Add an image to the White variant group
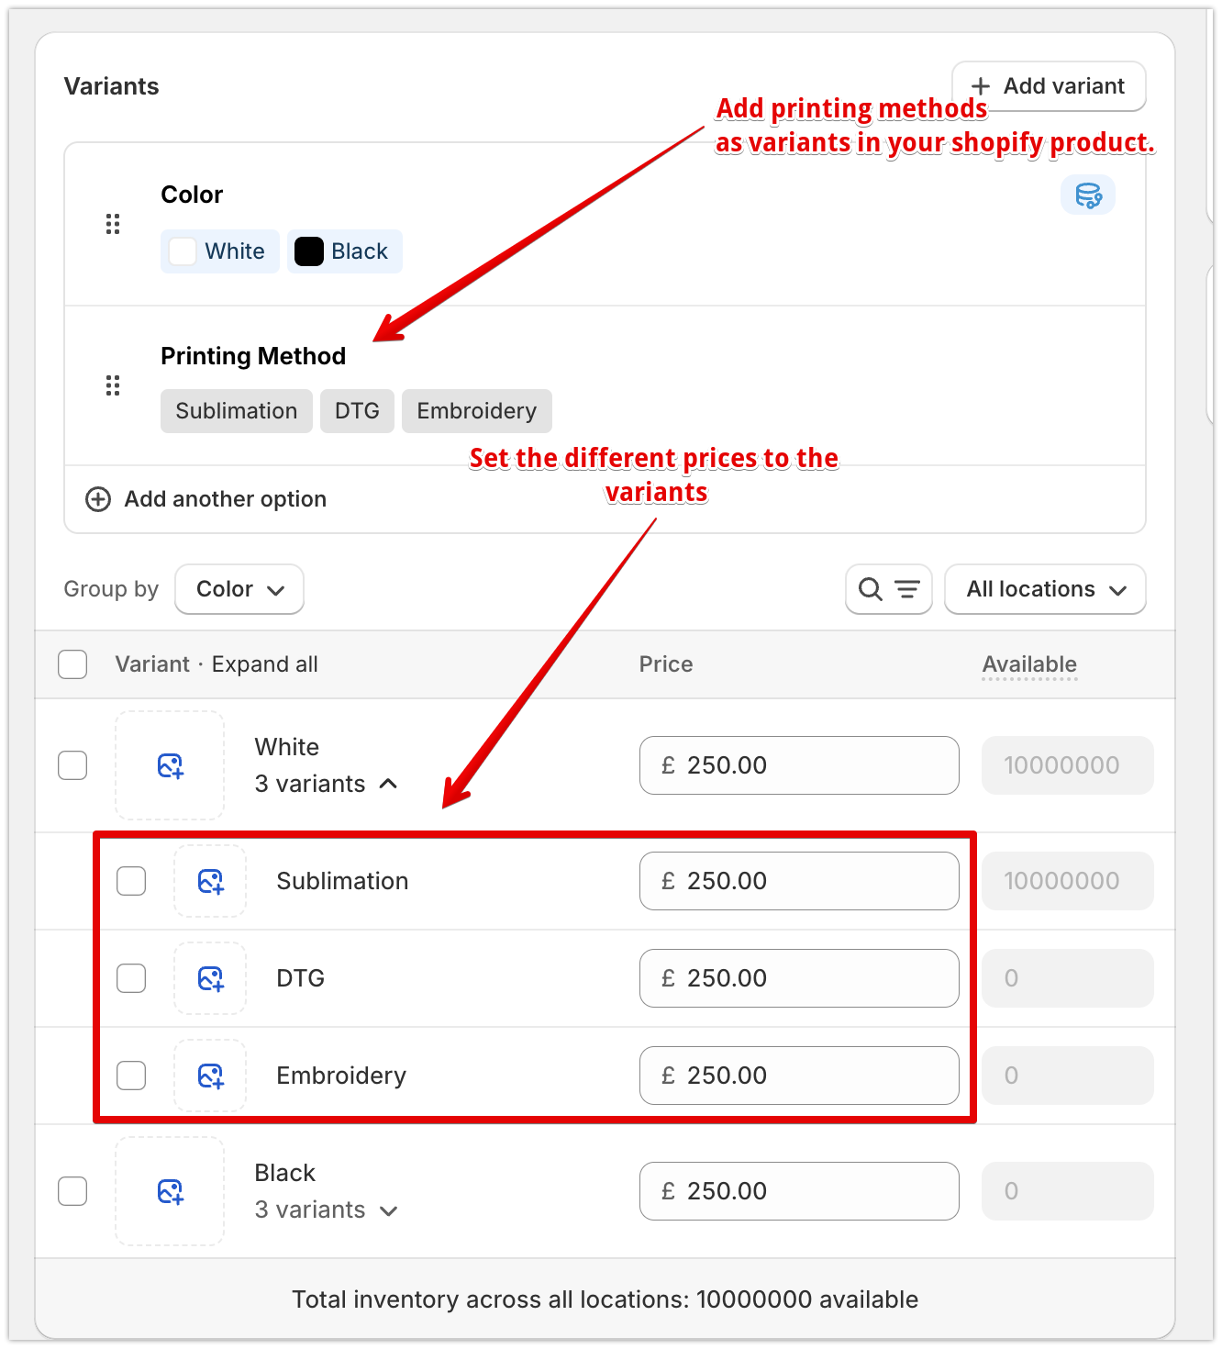This screenshot has width=1222, height=1349. (x=170, y=765)
